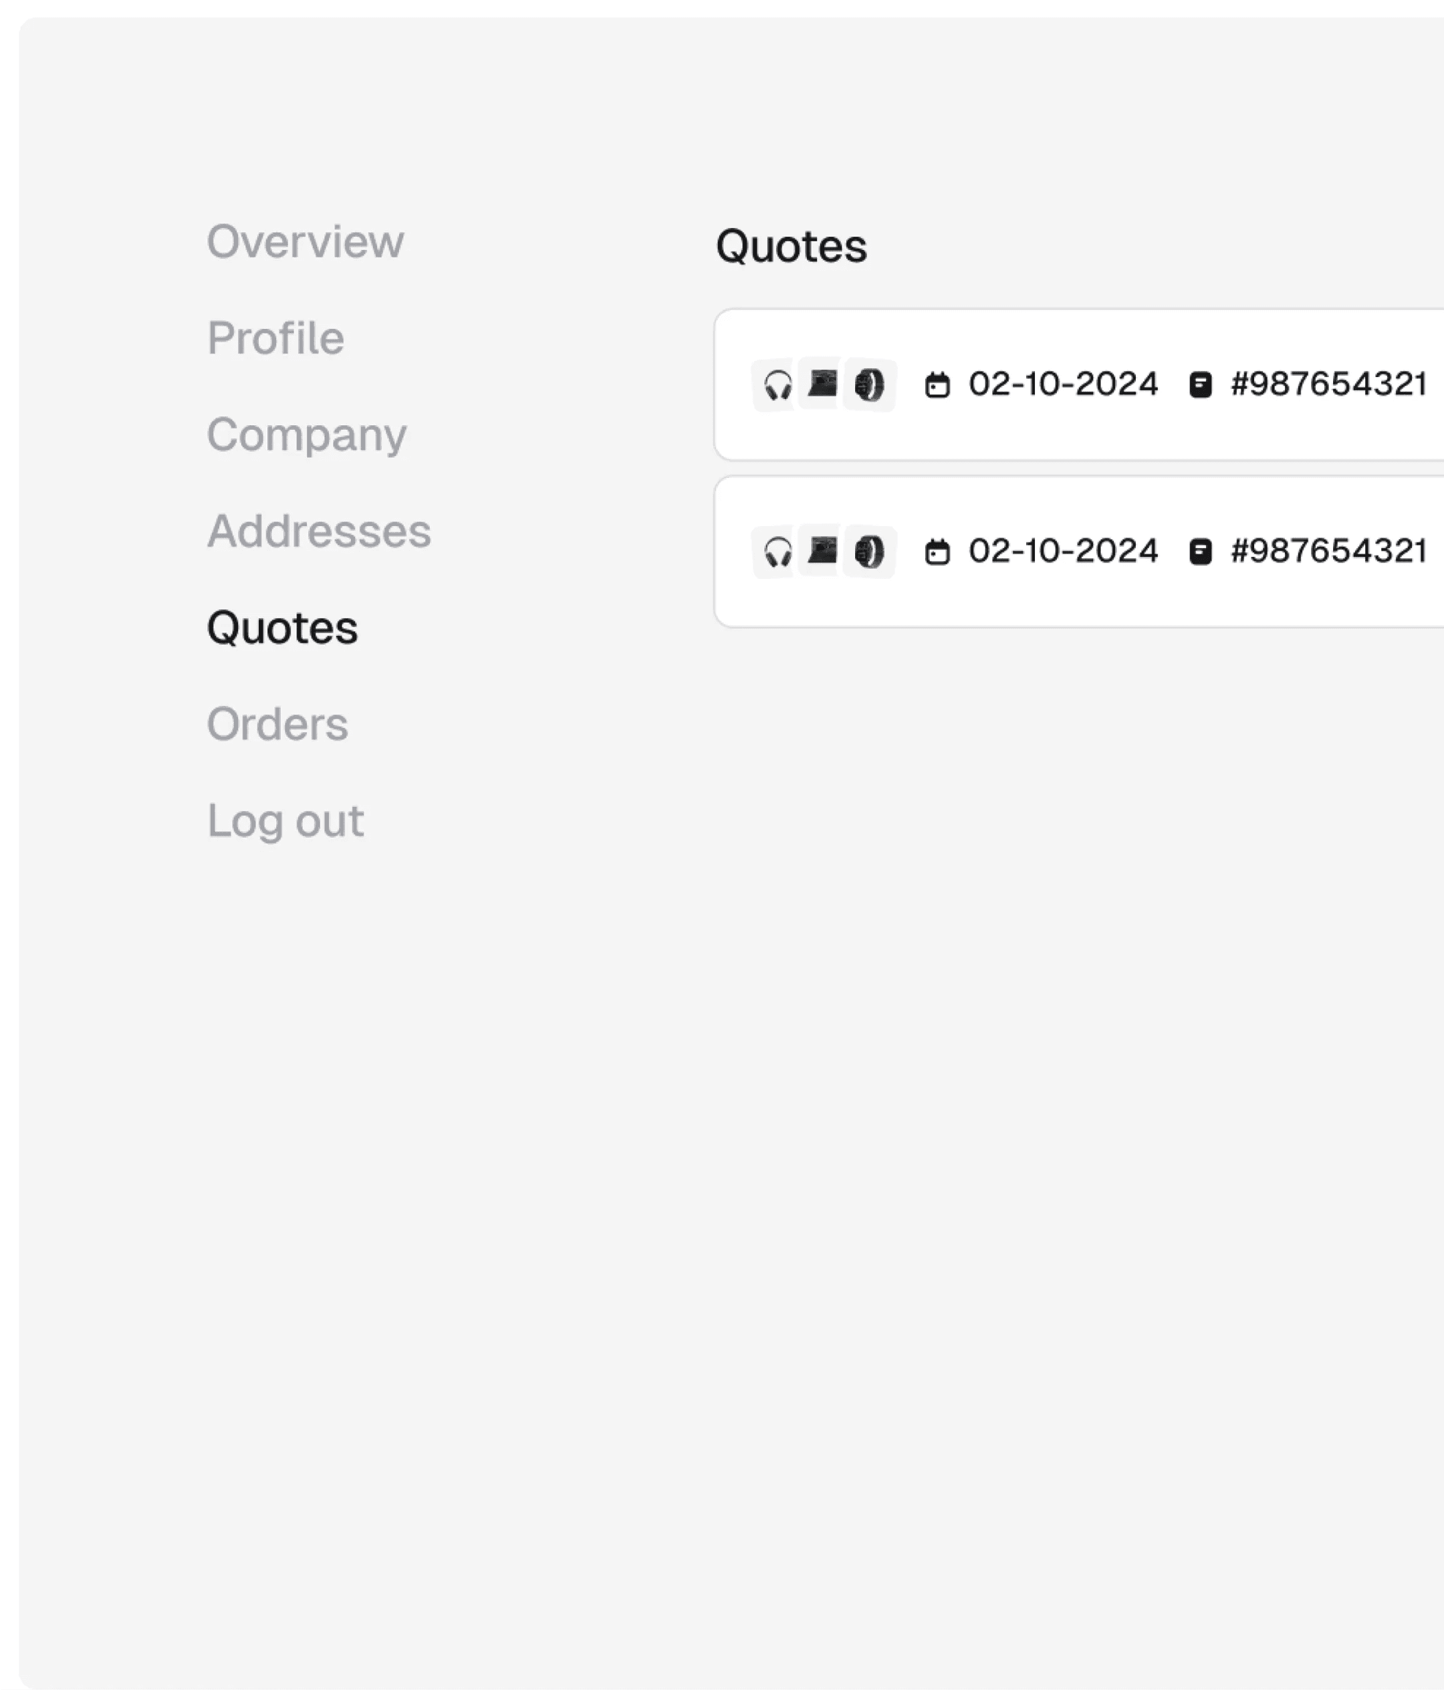
Task: Click the date 02-10-2024 in the second quote
Action: (x=1063, y=552)
